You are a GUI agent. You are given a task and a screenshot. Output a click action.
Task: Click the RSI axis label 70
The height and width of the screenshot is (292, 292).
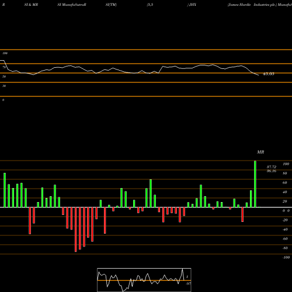point(4,67)
